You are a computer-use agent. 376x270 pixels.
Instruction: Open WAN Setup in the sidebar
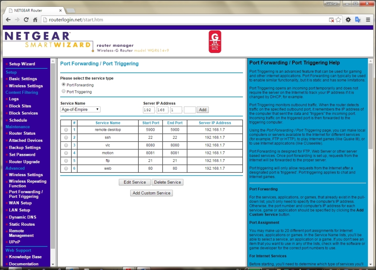(20, 203)
